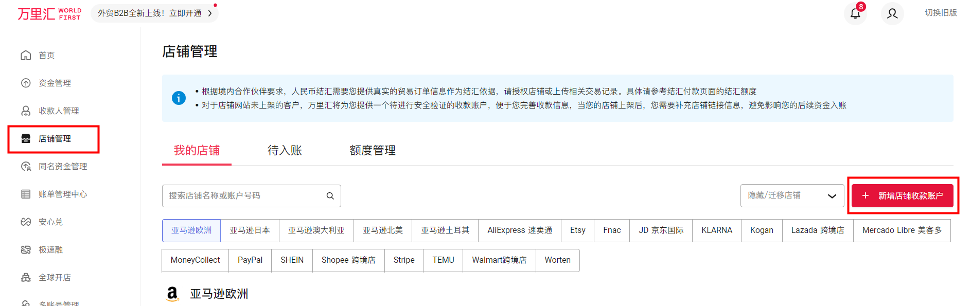Open 资金管理 from the sidebar
971x306 pixels.
point(55,83)
